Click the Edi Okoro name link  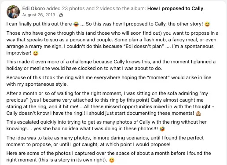[33, 8]
